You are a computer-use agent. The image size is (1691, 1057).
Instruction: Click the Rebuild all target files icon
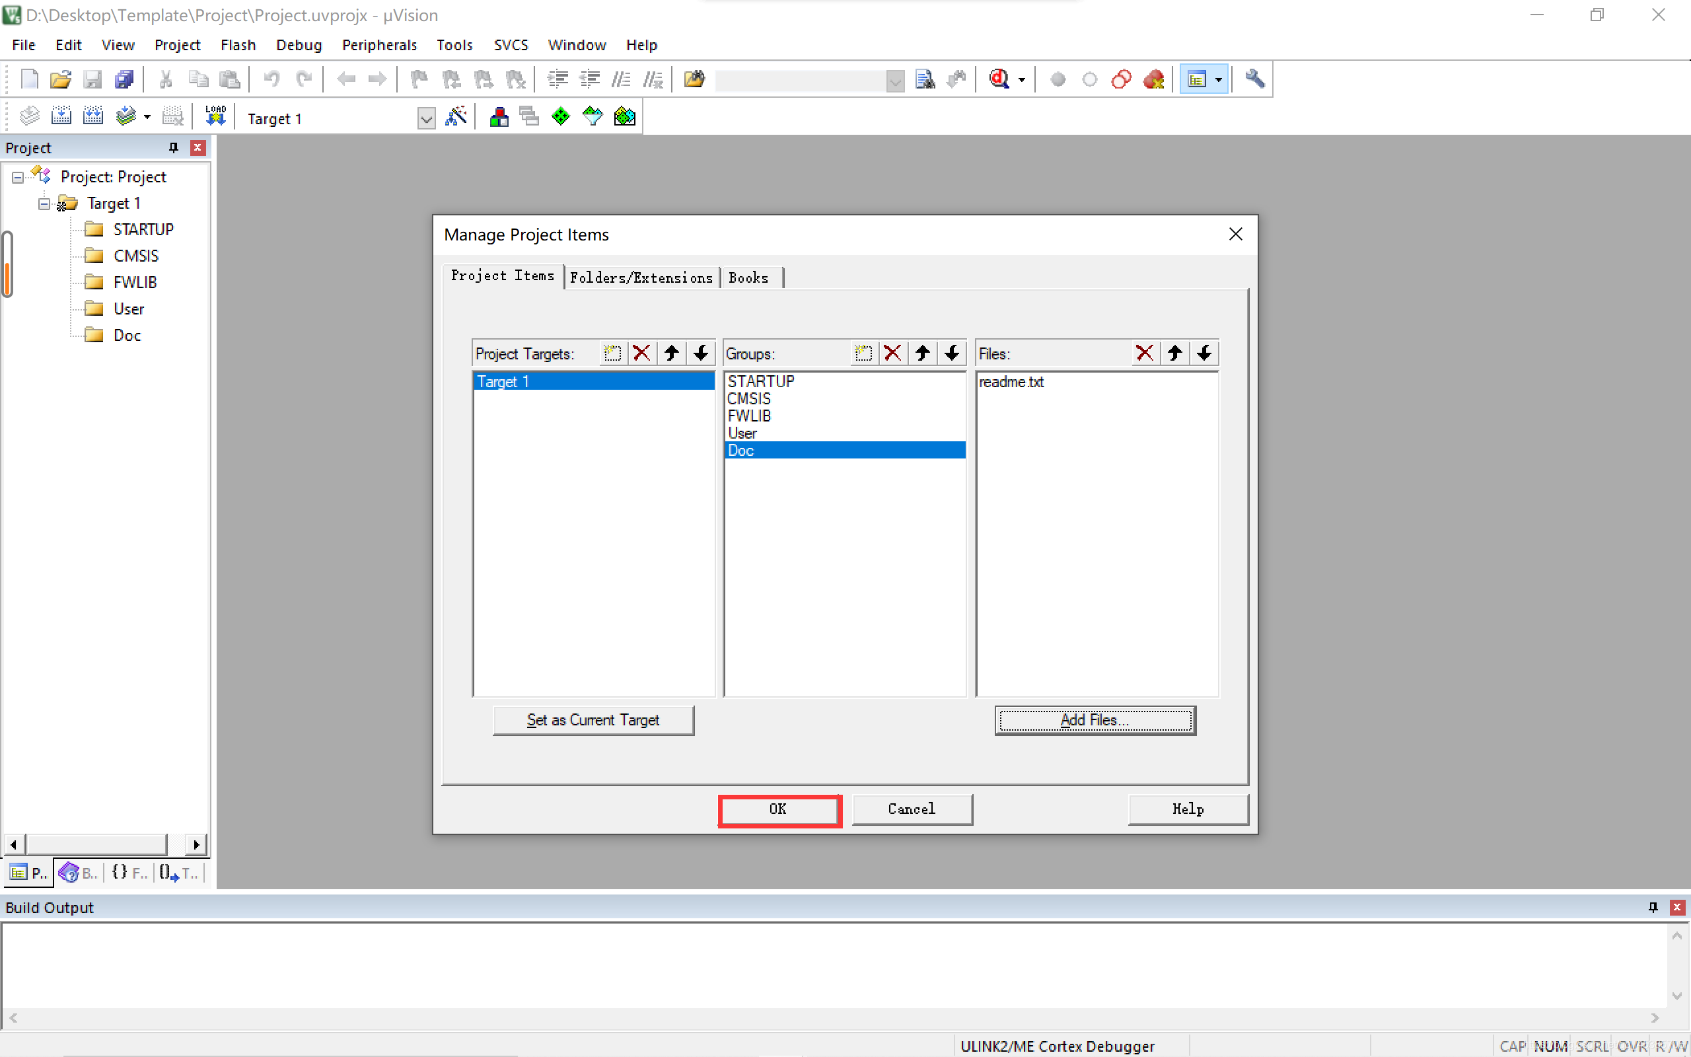pos(93,116)
